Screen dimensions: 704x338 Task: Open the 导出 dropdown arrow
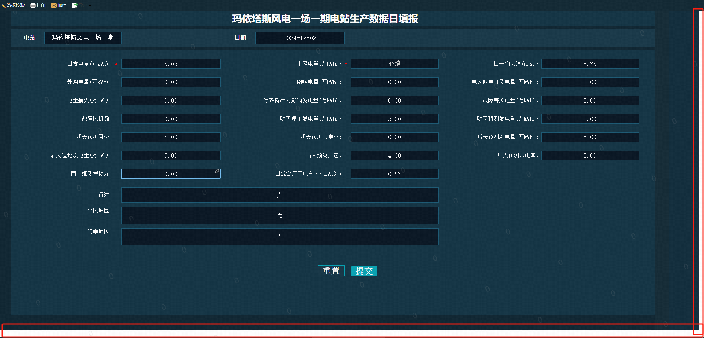tap(90, 5)
